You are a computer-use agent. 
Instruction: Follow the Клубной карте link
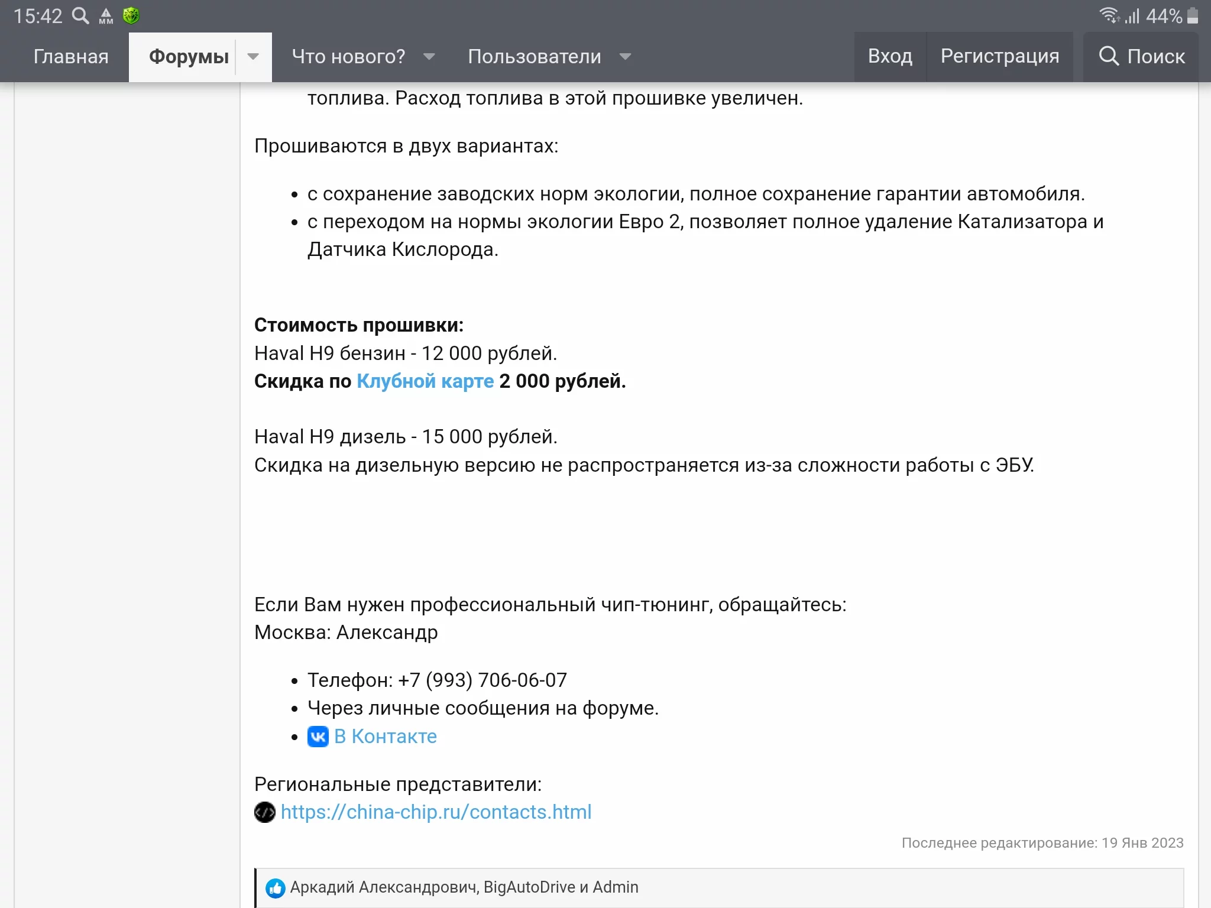coord(425,381)
